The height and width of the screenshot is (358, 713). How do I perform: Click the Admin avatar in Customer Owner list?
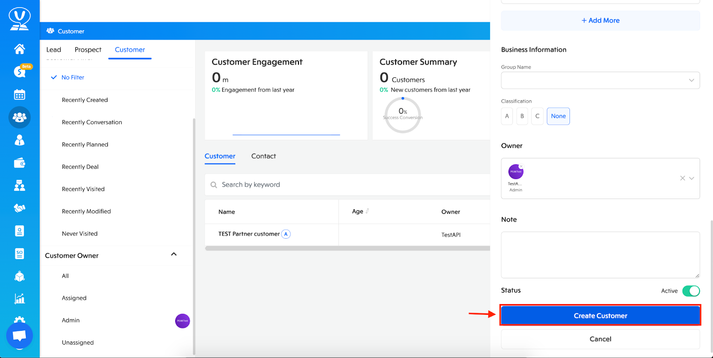182,321
